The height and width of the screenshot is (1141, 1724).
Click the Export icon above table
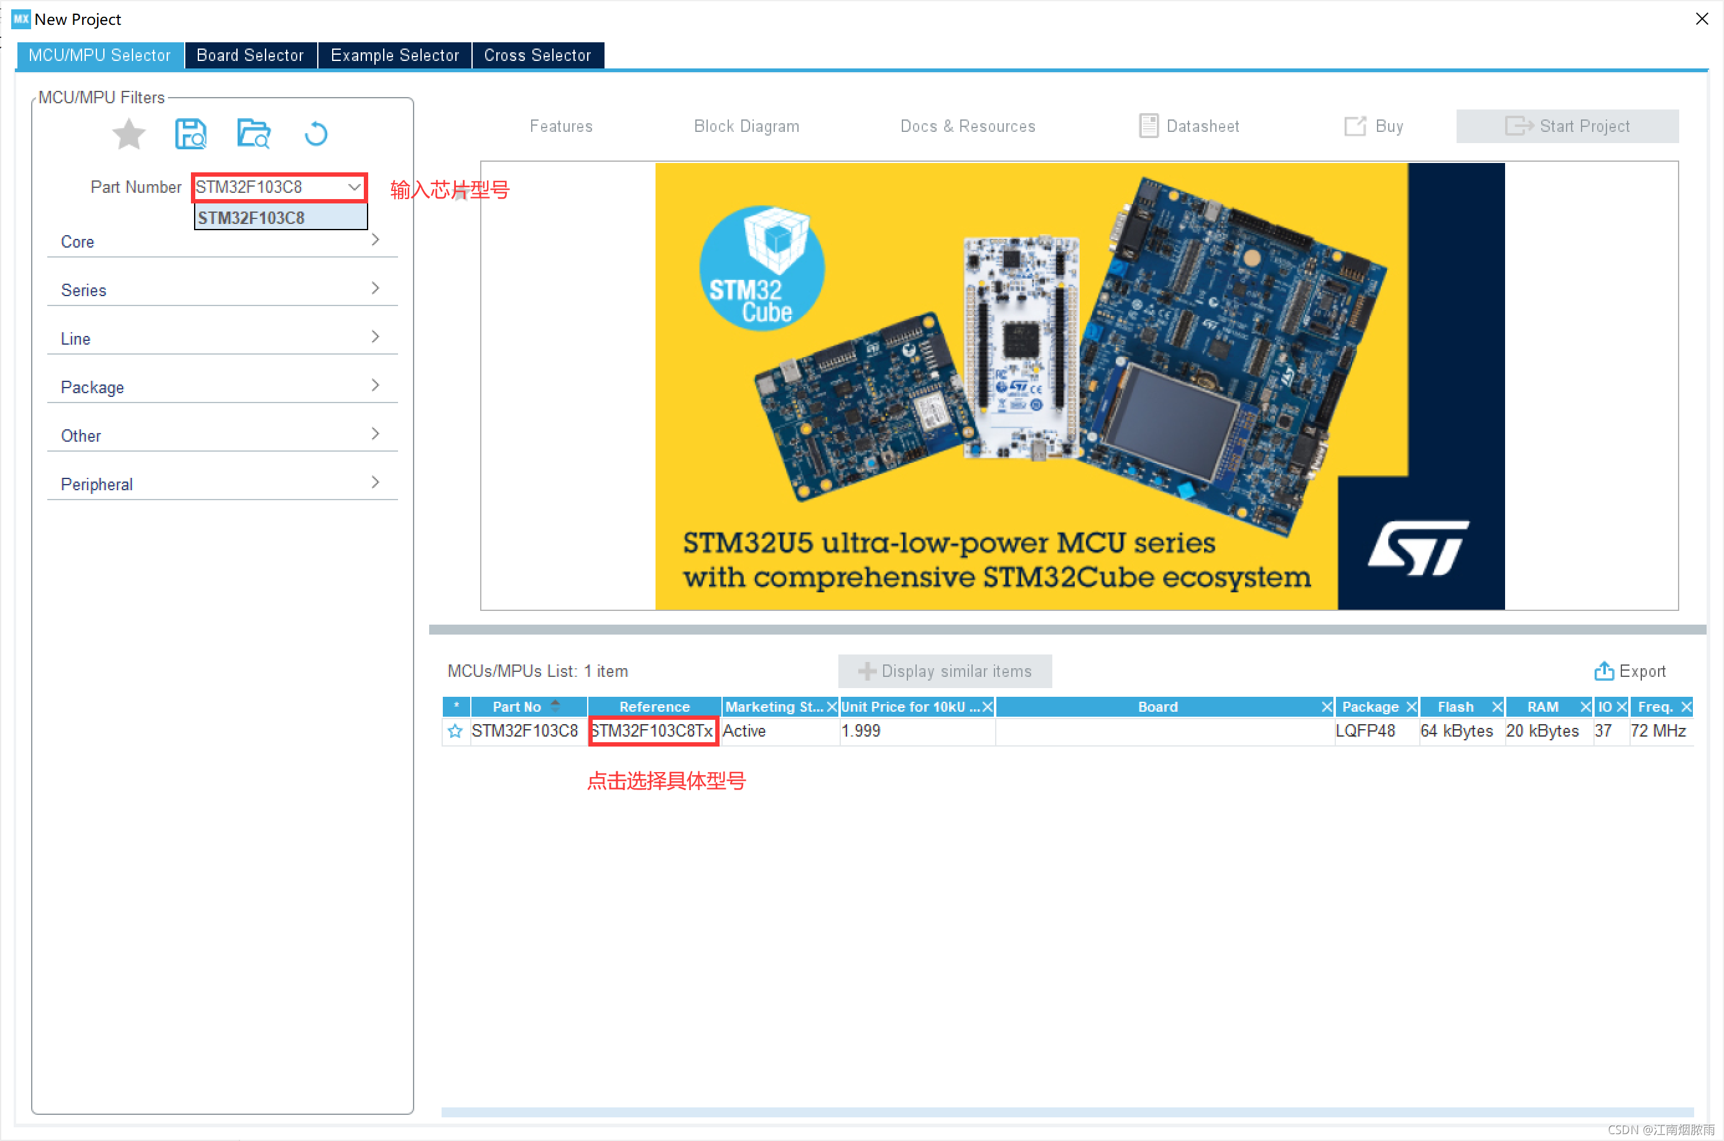[x=1603, y=671]
